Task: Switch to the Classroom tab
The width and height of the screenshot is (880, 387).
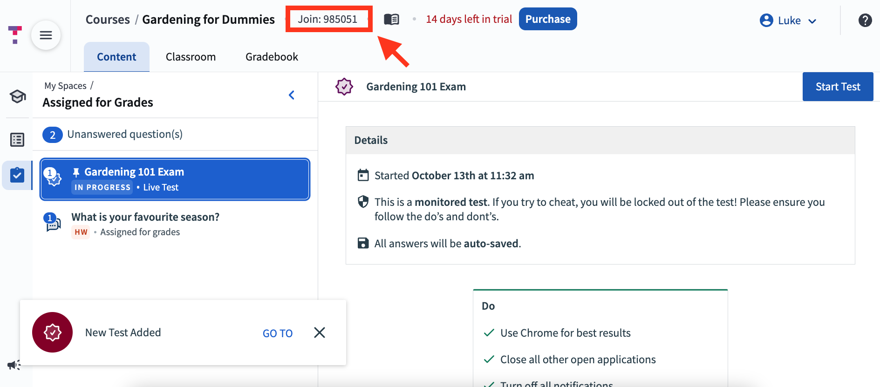Action: pos(191,57)
